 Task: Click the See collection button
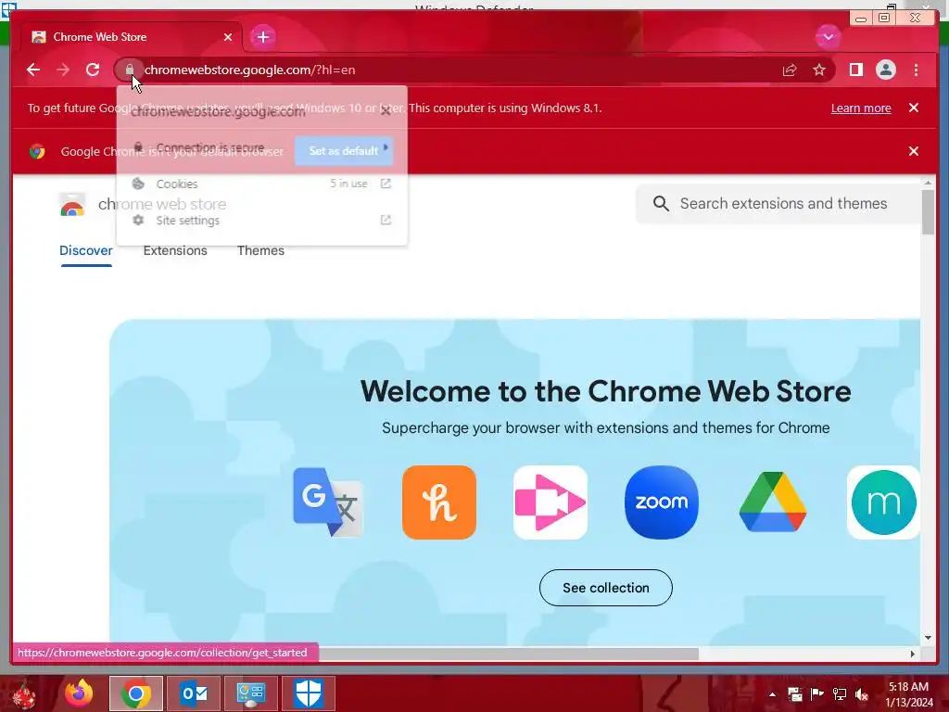606,587
